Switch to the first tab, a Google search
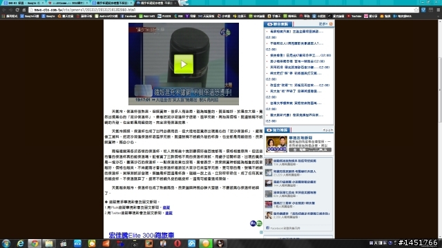The image size is (442, 248). coord(23,3)
